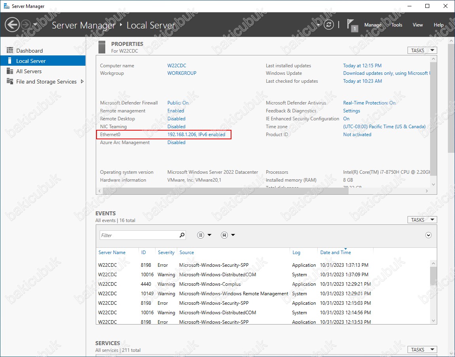
Task: Open the Services TASKS dropdown
Action: (422, 349)
